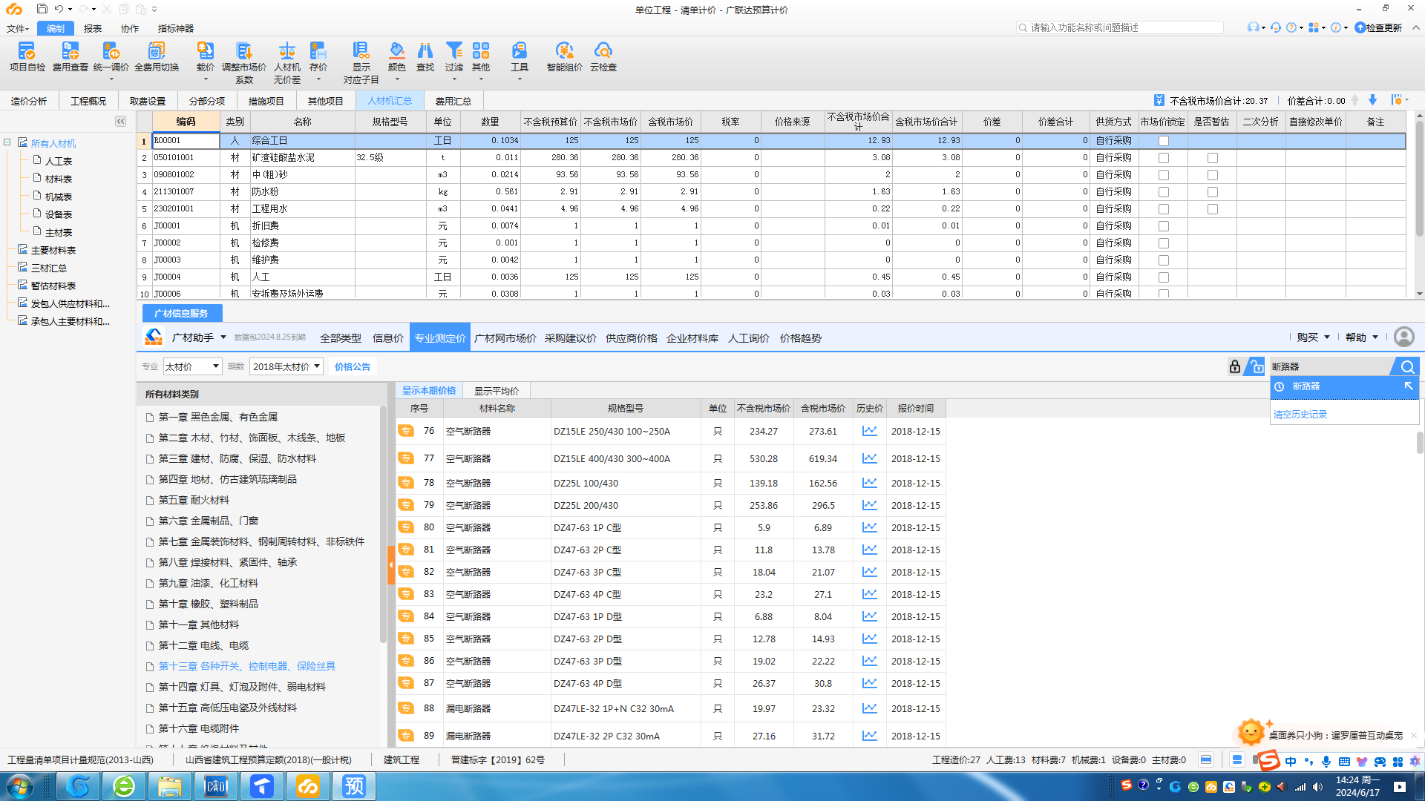
Task: Click 清空历史记录 link
Action: coord(1300,415)
